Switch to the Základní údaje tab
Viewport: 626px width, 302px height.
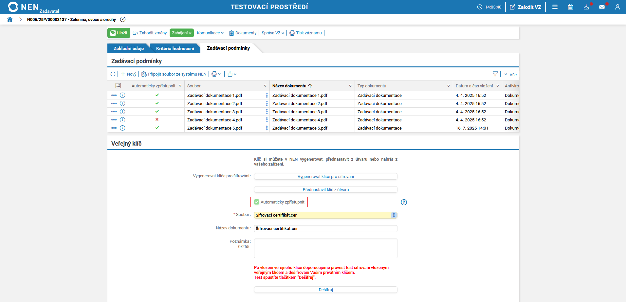coord(129,48)
